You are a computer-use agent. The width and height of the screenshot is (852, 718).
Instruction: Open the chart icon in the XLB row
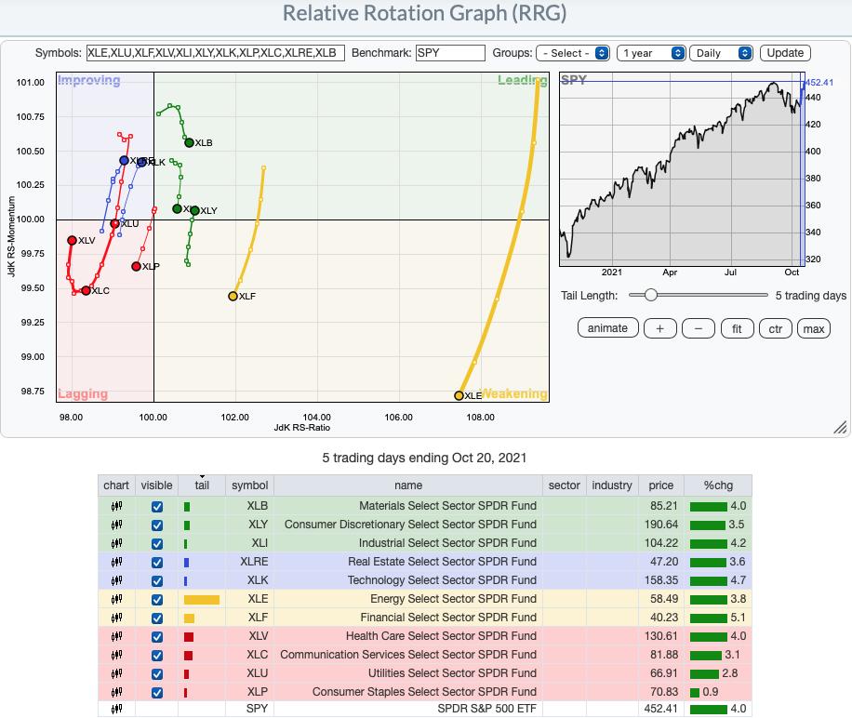116,506
